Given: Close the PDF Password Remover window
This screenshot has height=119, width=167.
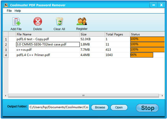Looking at the screenshot, I should click(x=161, y=5).
